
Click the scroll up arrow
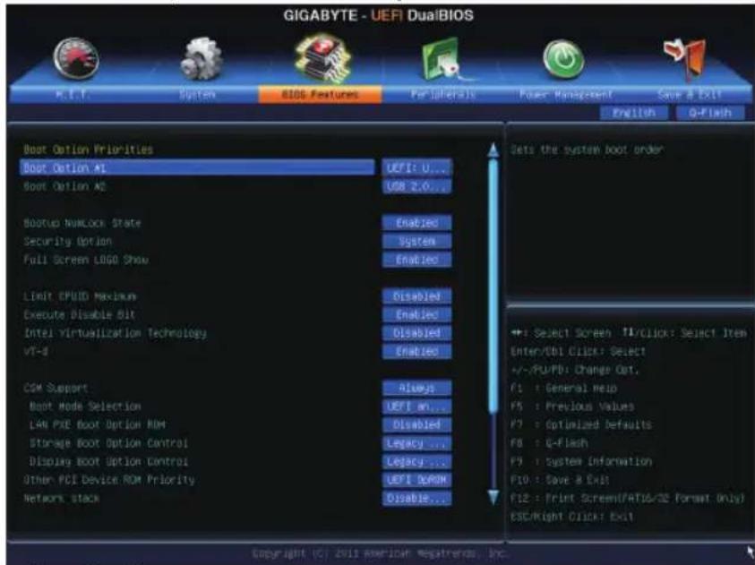pyautogui.click(x=493, y=150)
